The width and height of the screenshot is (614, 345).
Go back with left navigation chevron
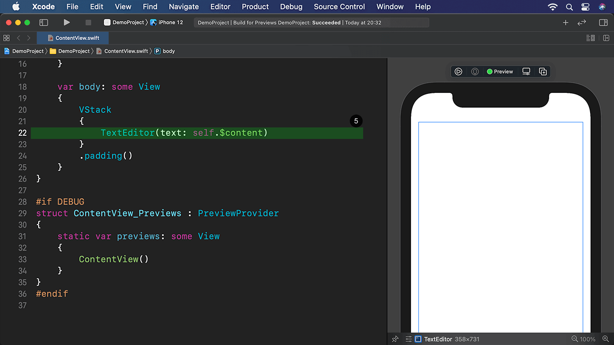click(x=18, y=38)
